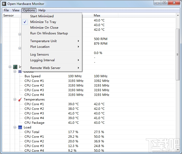The image size is (182, 154).
Task: Click the 500 RPM max value
Action: click(x=100, y=39)
